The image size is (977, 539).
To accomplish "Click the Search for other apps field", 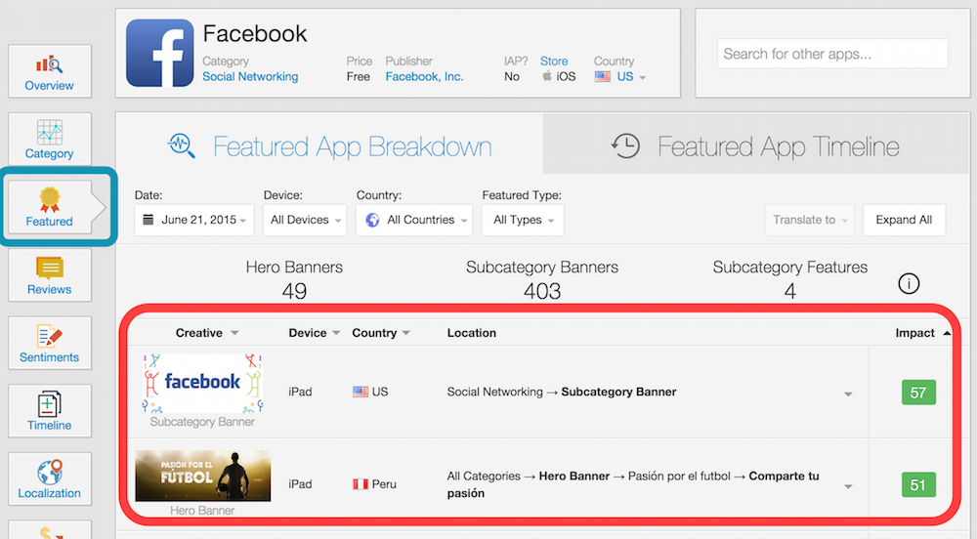I will pos(832,54).
